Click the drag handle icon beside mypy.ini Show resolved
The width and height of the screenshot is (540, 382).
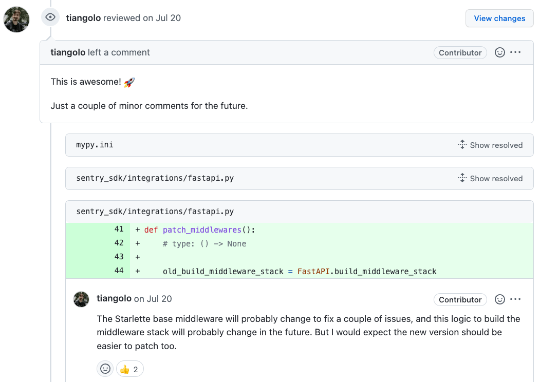(x=461, y=145)
